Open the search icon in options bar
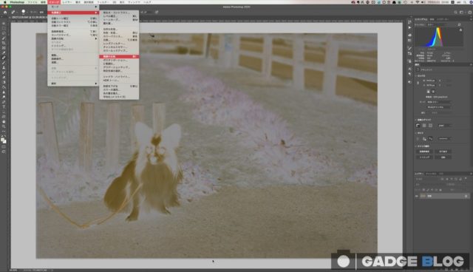Viewport: 473px width, 272px height. coord(455,13)
